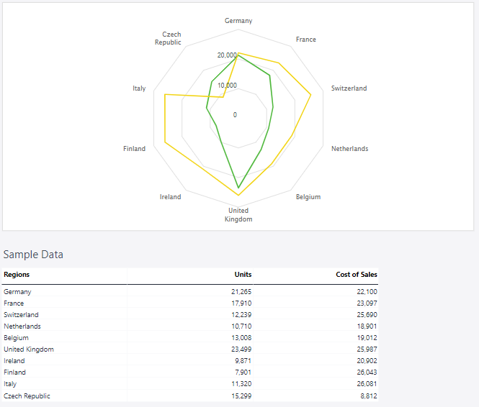Select the Units value 23,499 for United Kingdom
The width and height of the screenshot is (479, 407).
(x=241, y=349)
